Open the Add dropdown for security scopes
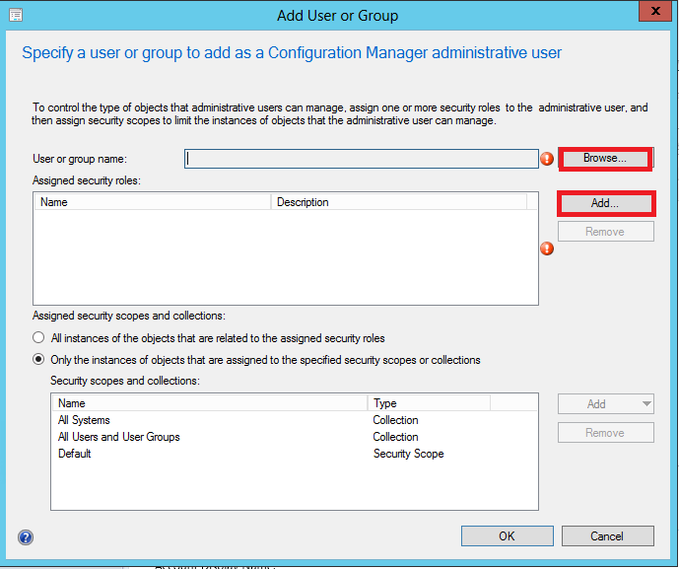The height and width of the screenshot is (569, 679). pyautogui.click(x=605, y=403)
